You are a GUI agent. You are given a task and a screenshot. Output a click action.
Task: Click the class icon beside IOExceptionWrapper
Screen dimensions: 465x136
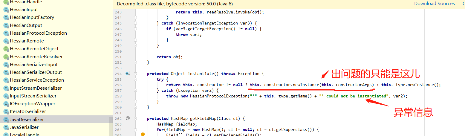coord(6,104)
